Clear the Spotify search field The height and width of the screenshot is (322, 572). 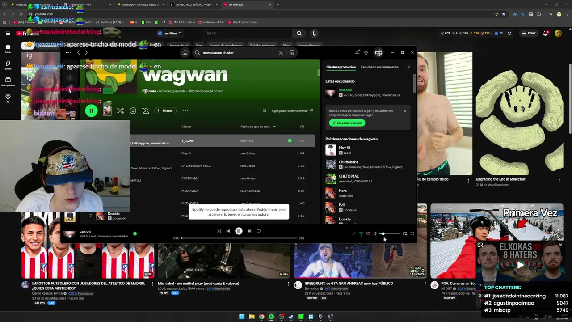[x=281, y=53]
